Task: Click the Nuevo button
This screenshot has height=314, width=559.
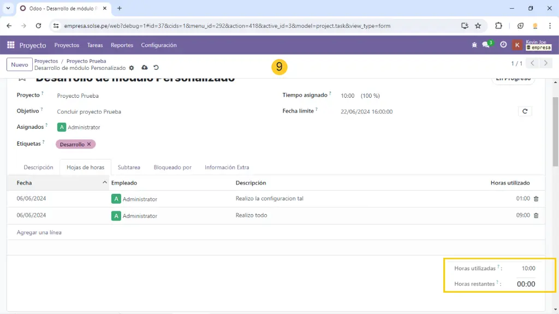Action: (x=20, y=64)
